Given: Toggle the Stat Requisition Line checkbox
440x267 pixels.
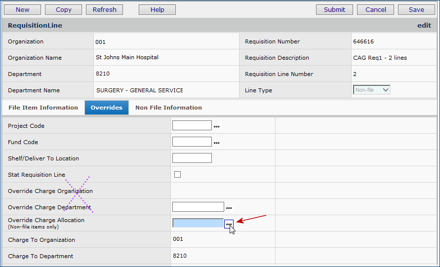Looking at the screenshot, I should 178,174.
